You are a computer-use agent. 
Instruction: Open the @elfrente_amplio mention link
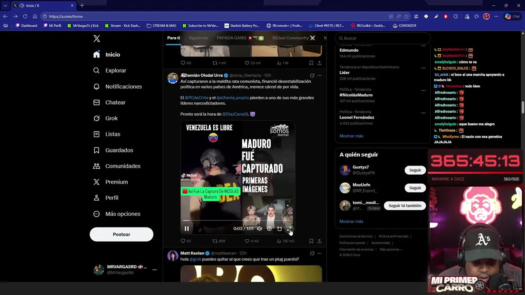(233, 98)
